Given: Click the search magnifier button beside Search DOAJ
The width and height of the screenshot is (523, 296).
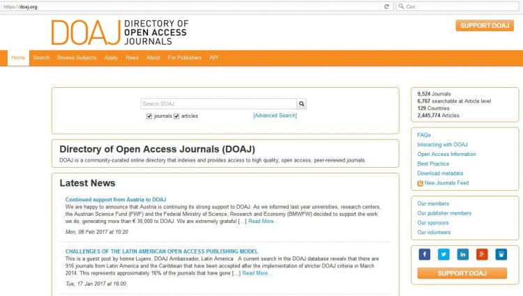Looking at the screenshot, I should point(301,104).
